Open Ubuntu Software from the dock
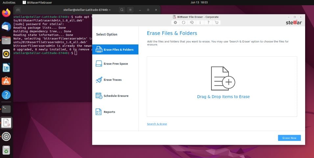This screenshot has height=158, width=314. 6,81
